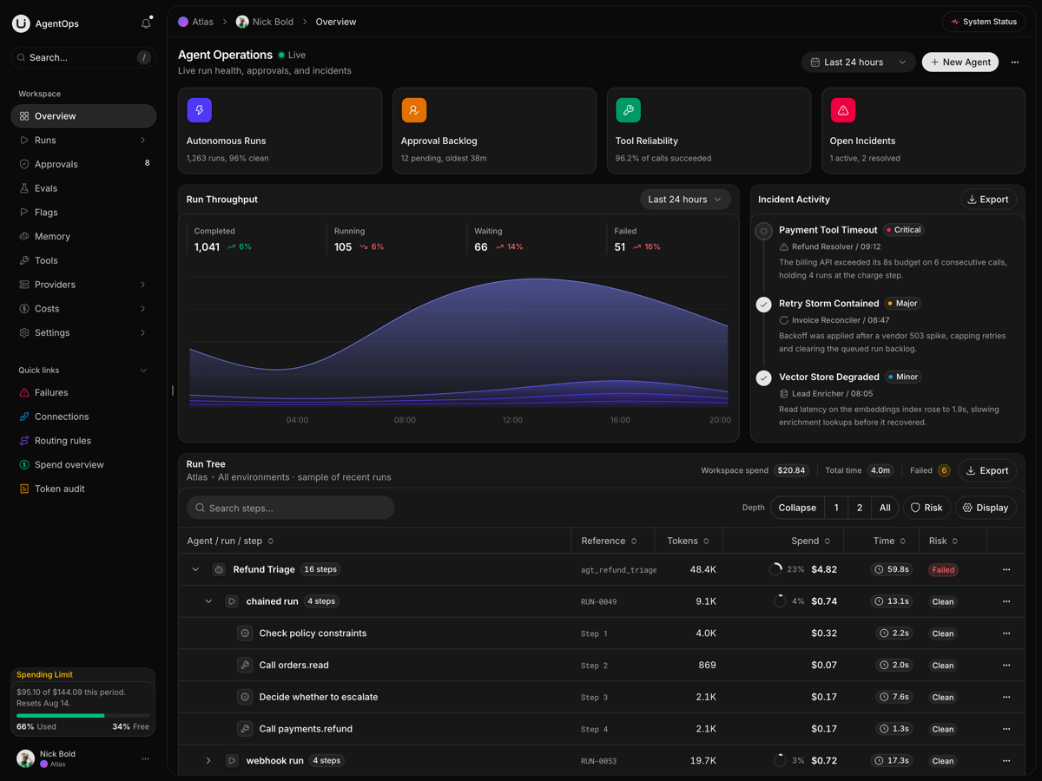Viewport: 1042px width, 781px height.
Task: Export the Incident Activity list
Action: pos(988,200)
